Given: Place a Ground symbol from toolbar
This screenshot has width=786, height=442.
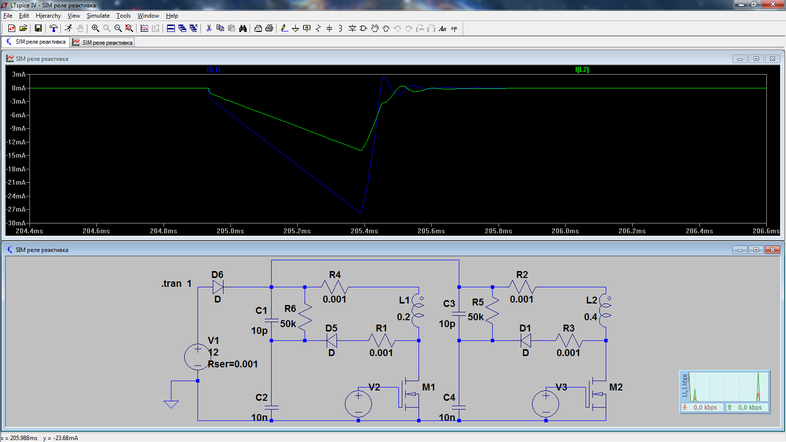Looking at the screenshot, I should [295, 28].
